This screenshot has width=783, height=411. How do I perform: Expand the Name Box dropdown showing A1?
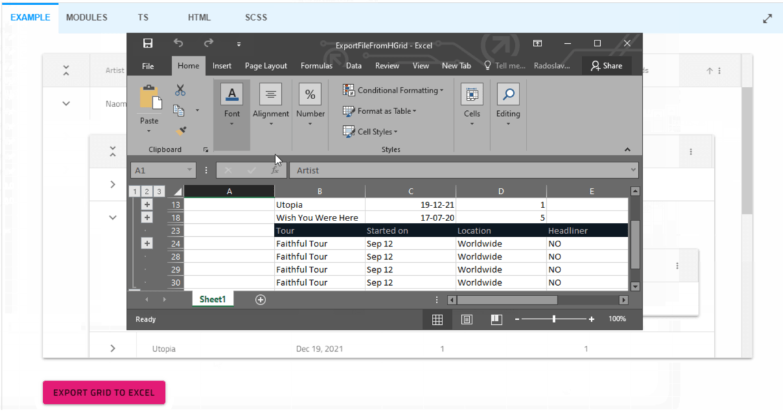(189, 170)
